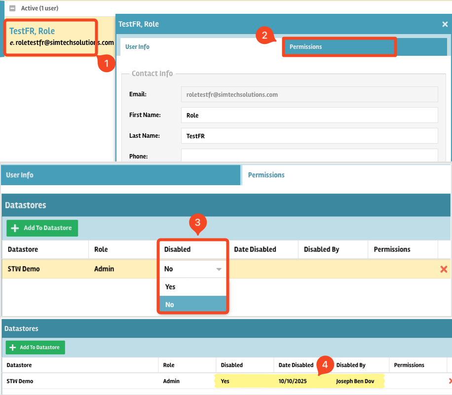This screenshot has height=395, width=452.
Task: Close the TestFR, Role dialog
Action: point(445,24)
